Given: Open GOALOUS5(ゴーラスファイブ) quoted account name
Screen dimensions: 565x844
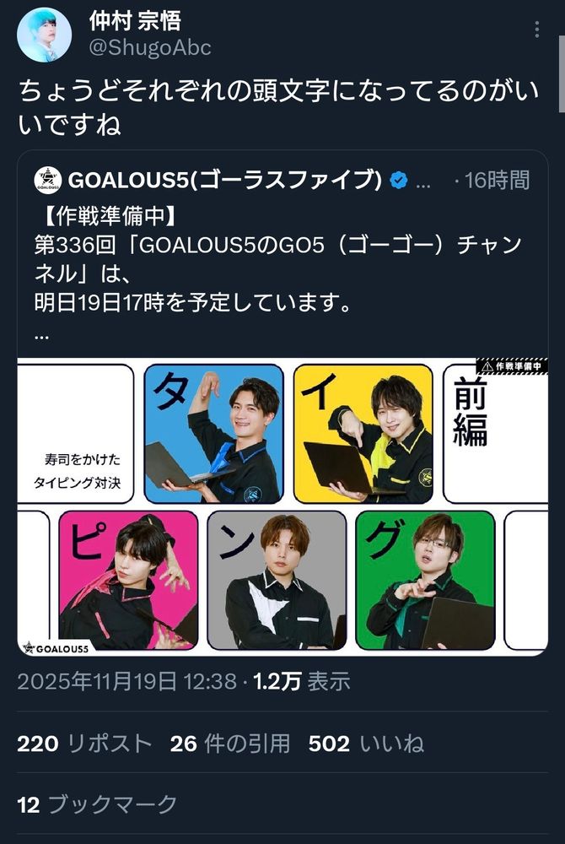Looking at the screenshot, I should [x=224, y=180].
